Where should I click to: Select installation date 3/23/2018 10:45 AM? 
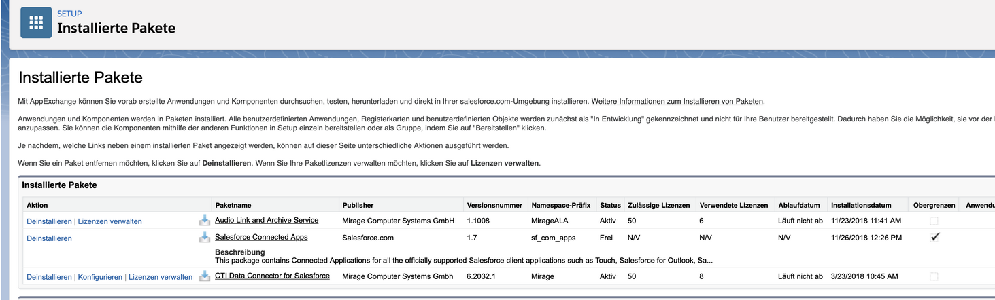864,276
